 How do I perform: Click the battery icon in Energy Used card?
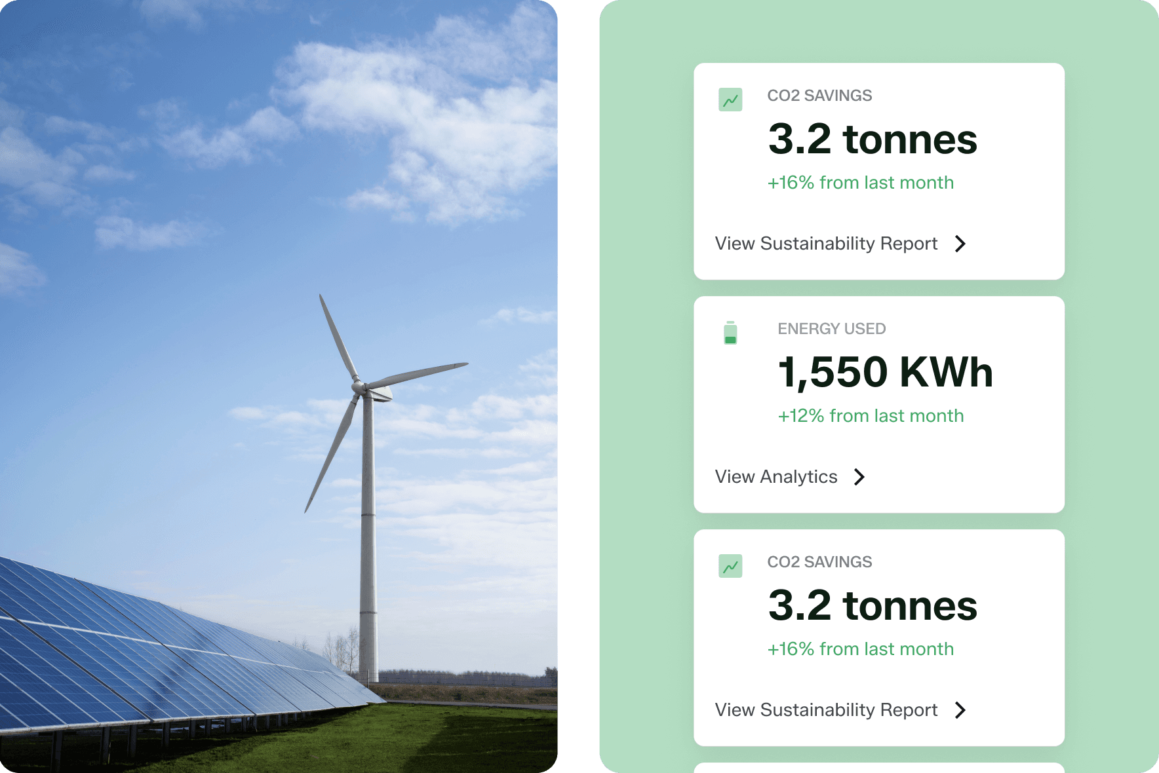(x=730, y=333)
